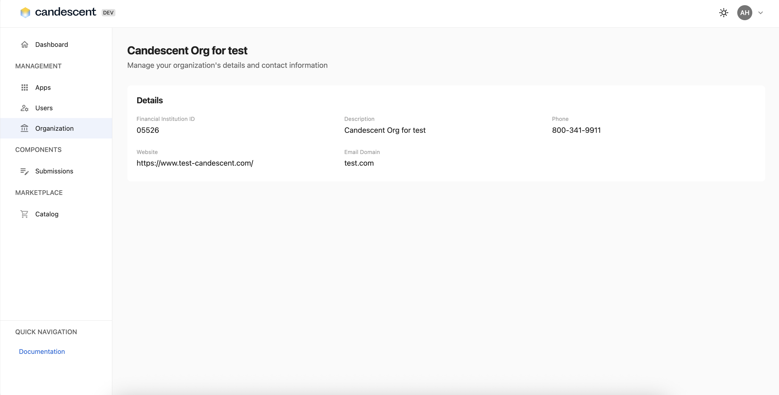The height and width of the screenshot is (395, 779).
Task: Click the Users people icon
Action: [x=24, y=108]
